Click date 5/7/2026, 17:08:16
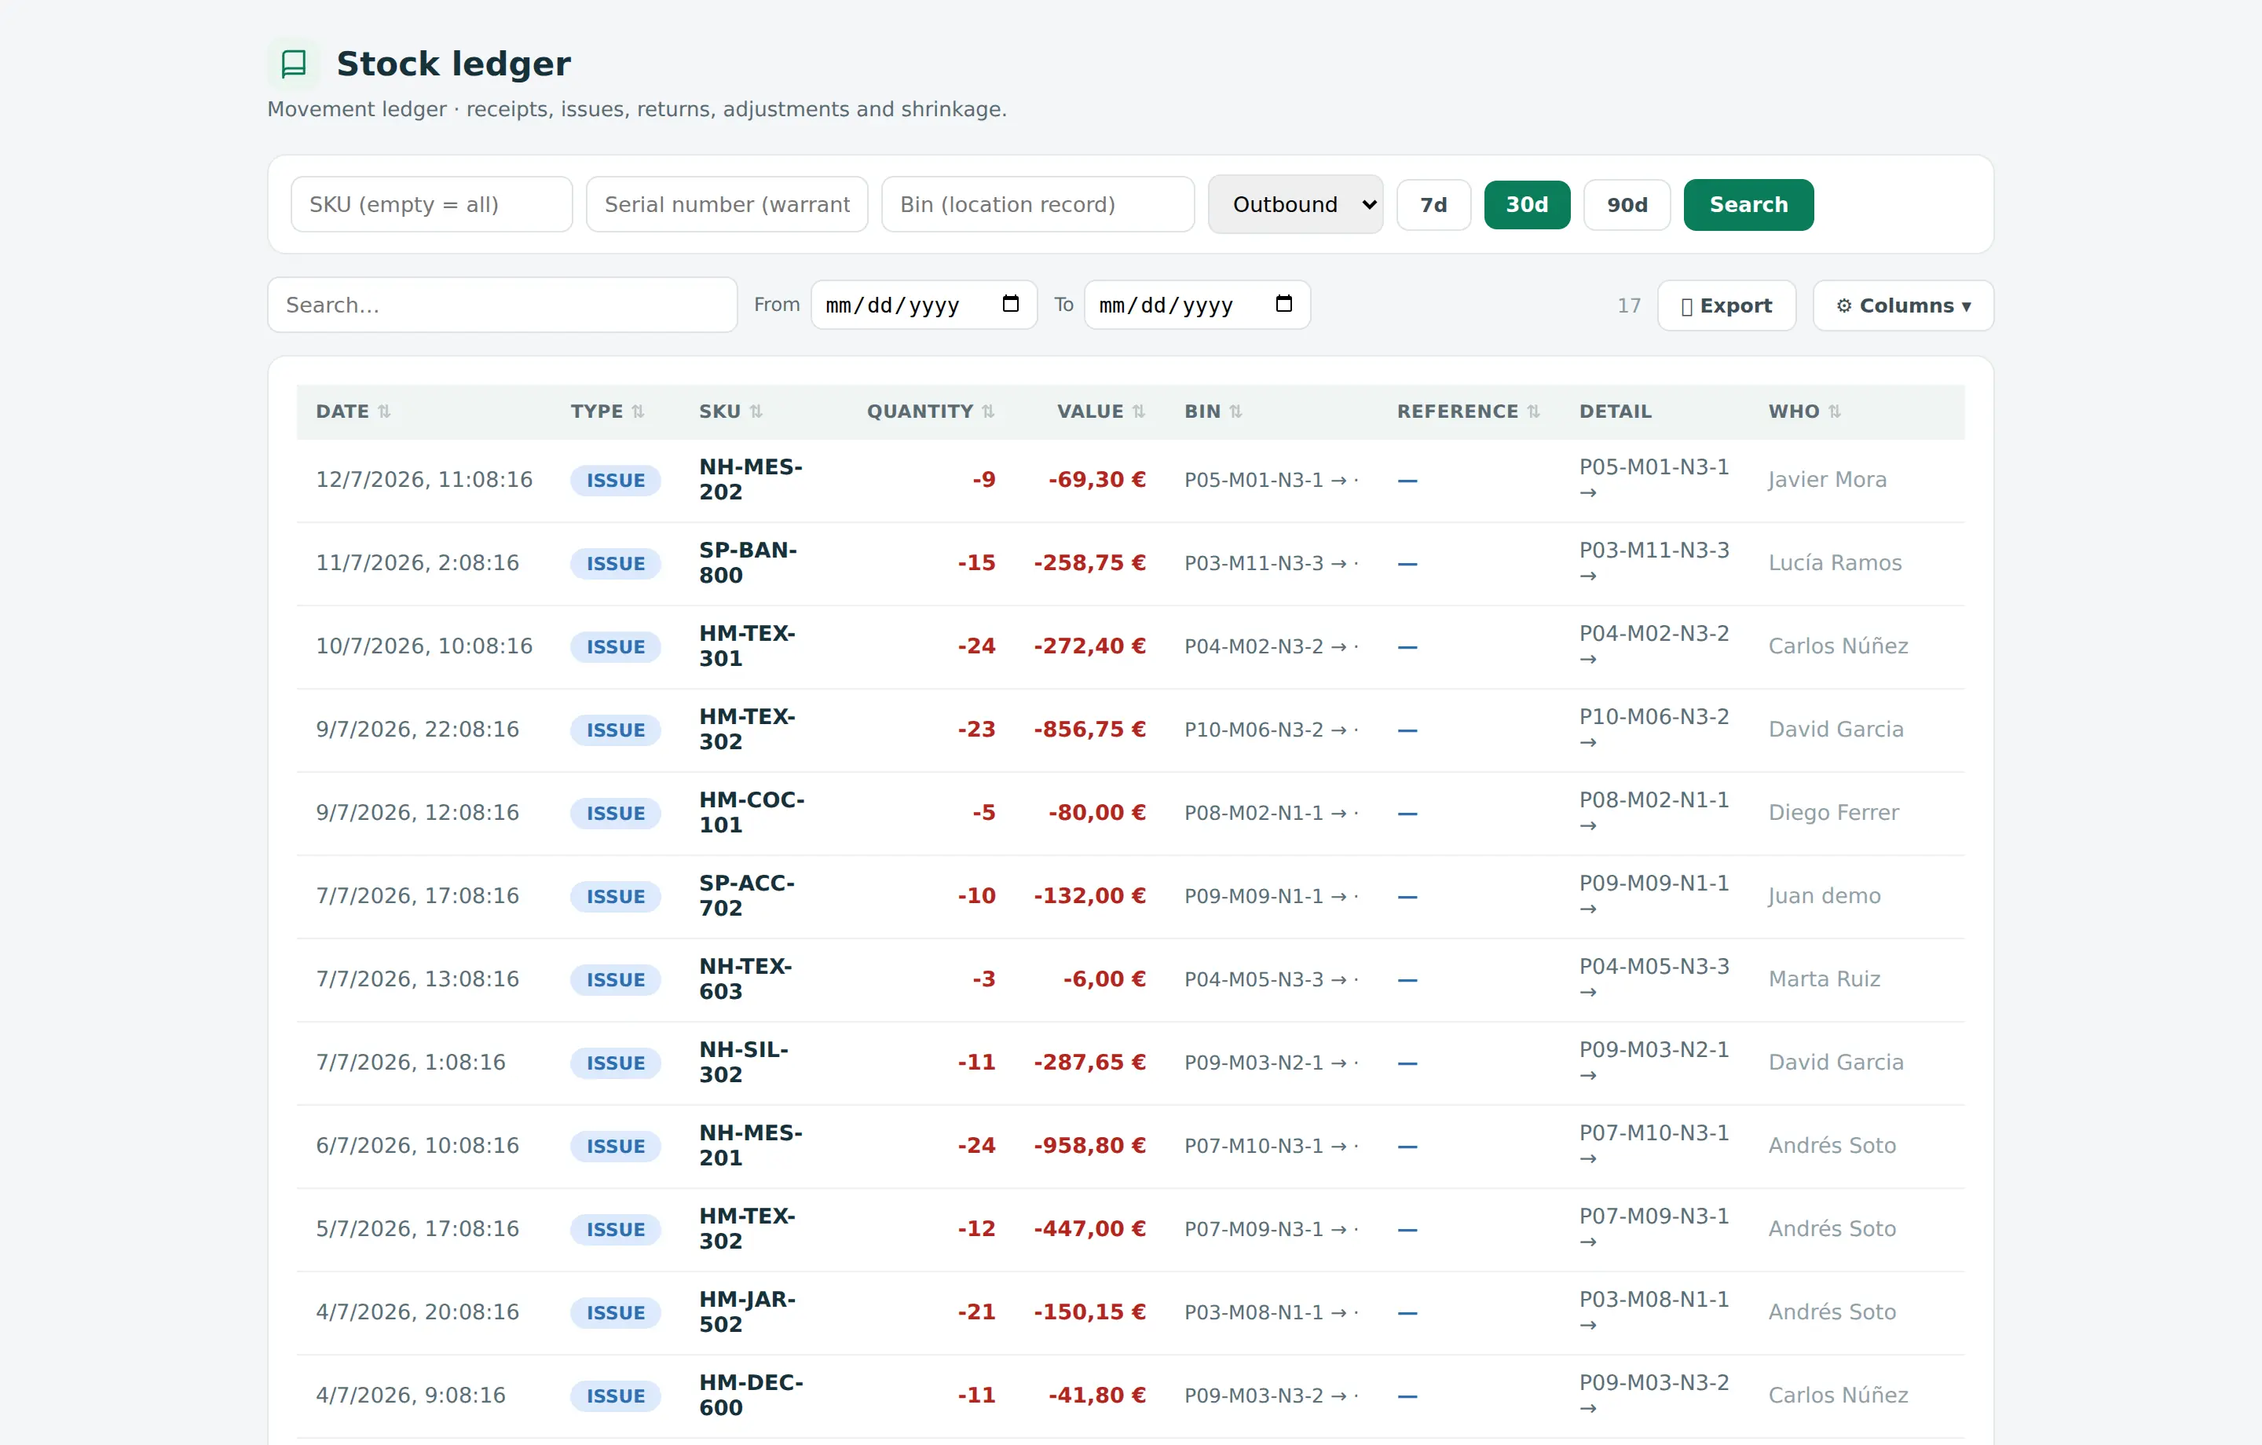 [417, 1229]
